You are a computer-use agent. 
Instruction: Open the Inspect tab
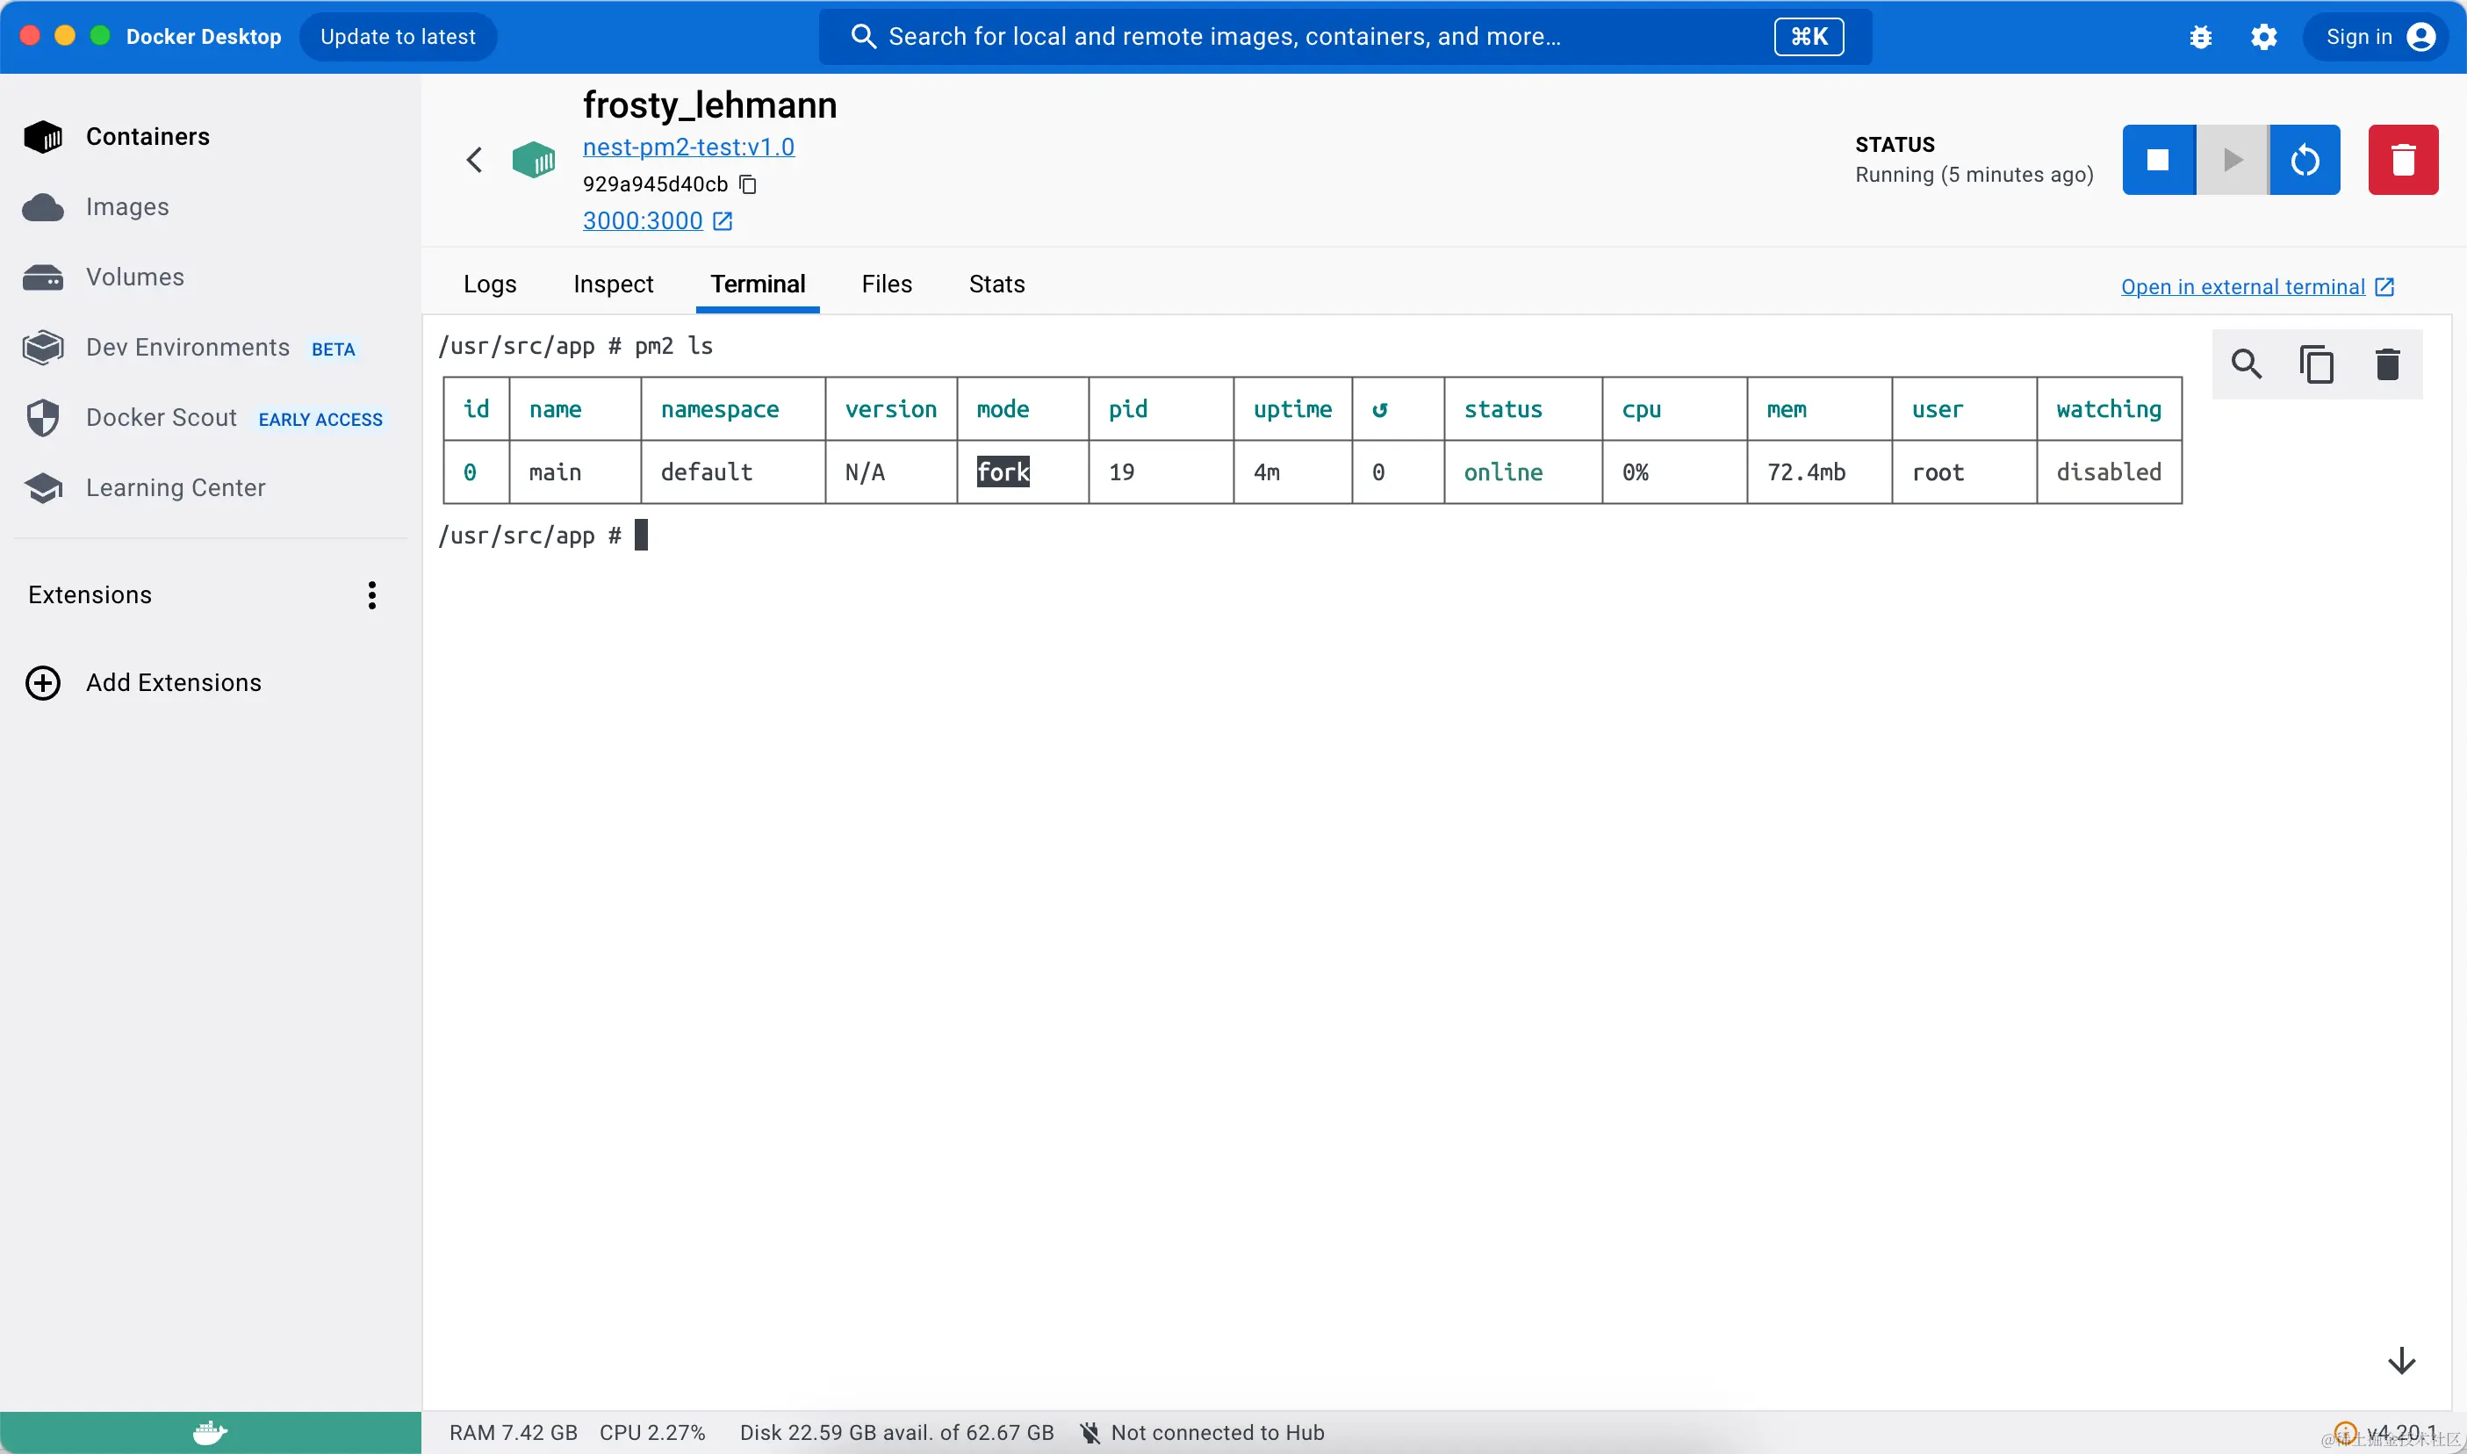pyautogui.click(x=612, y=284)
